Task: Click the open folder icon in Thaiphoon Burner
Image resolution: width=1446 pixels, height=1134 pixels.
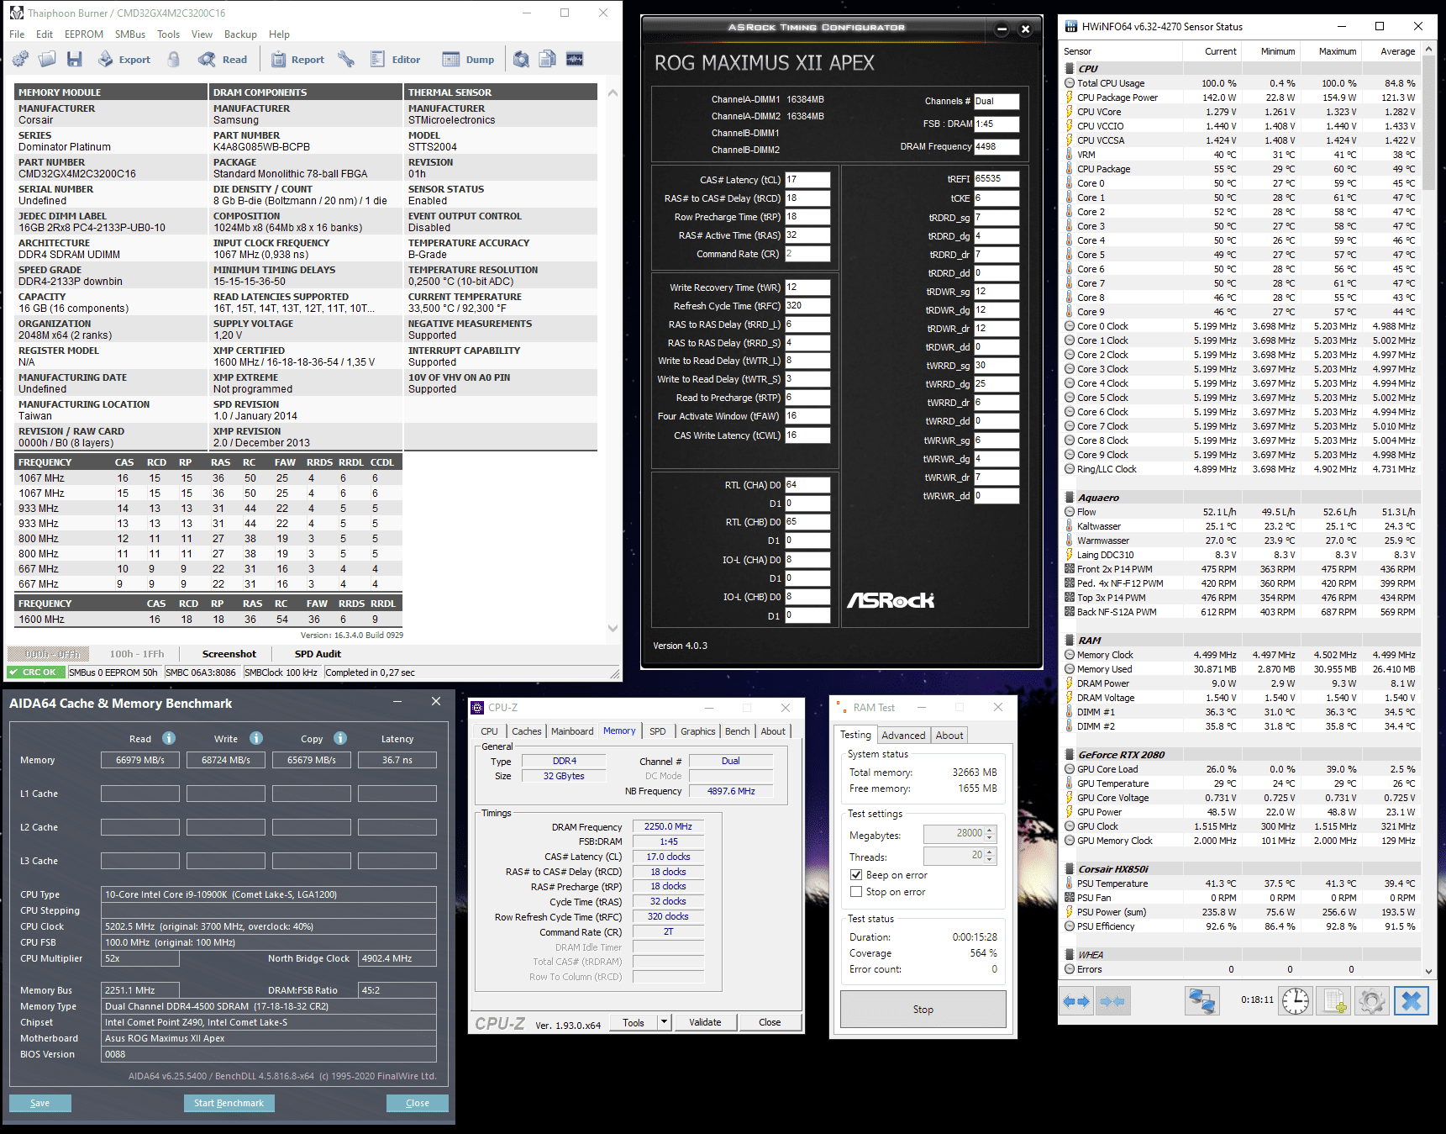Action: pos(48,59)
